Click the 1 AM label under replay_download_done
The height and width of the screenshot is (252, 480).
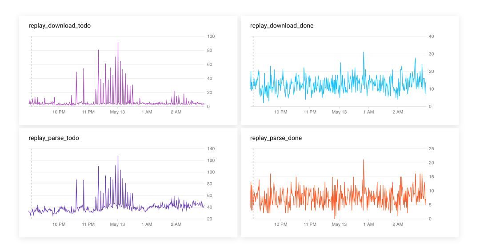coord(368,112)
